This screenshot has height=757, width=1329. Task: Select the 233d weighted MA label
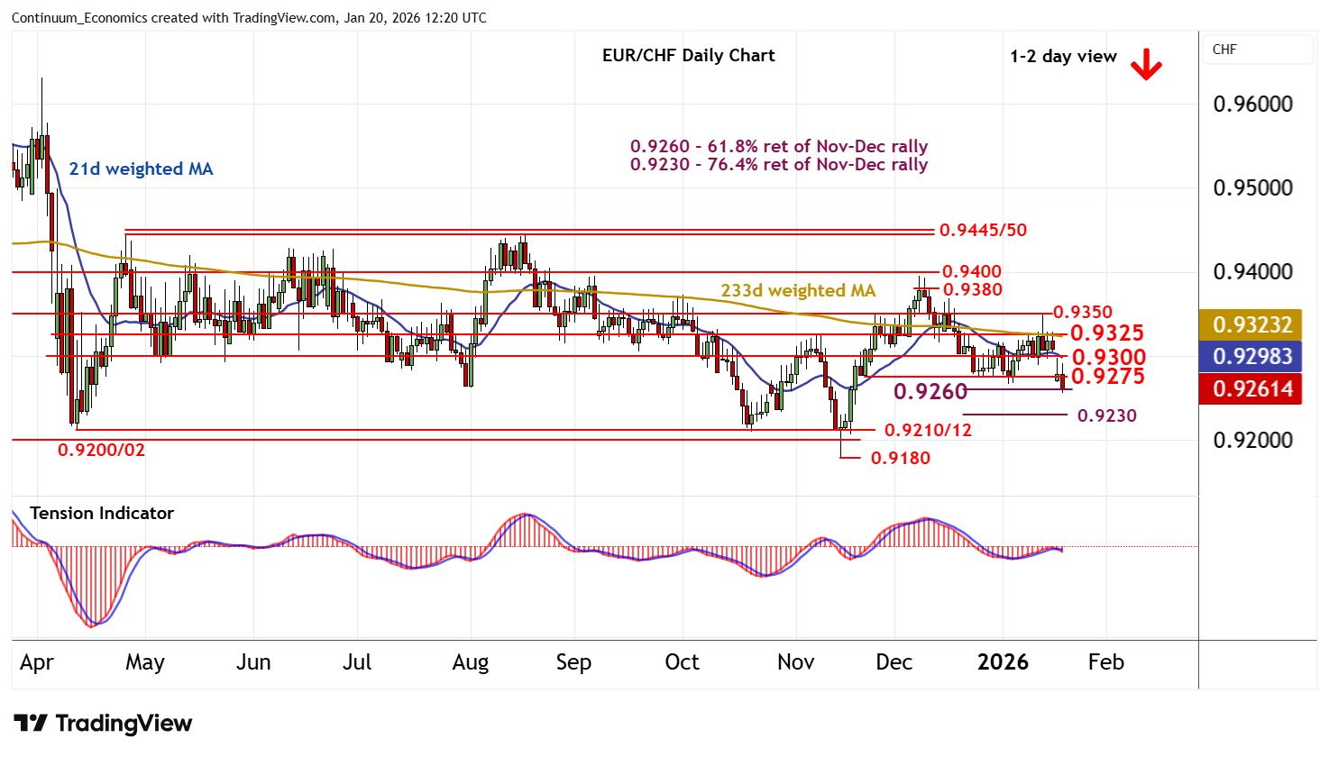coord(798,290)
